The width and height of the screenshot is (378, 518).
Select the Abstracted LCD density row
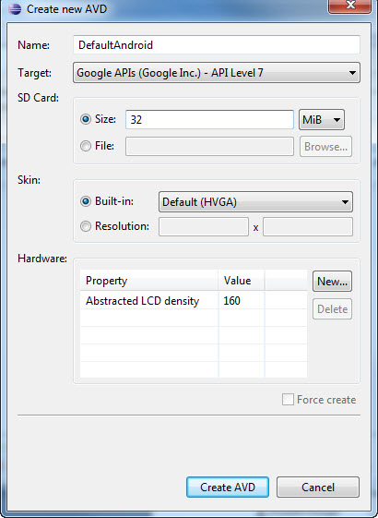click(194, 301)
